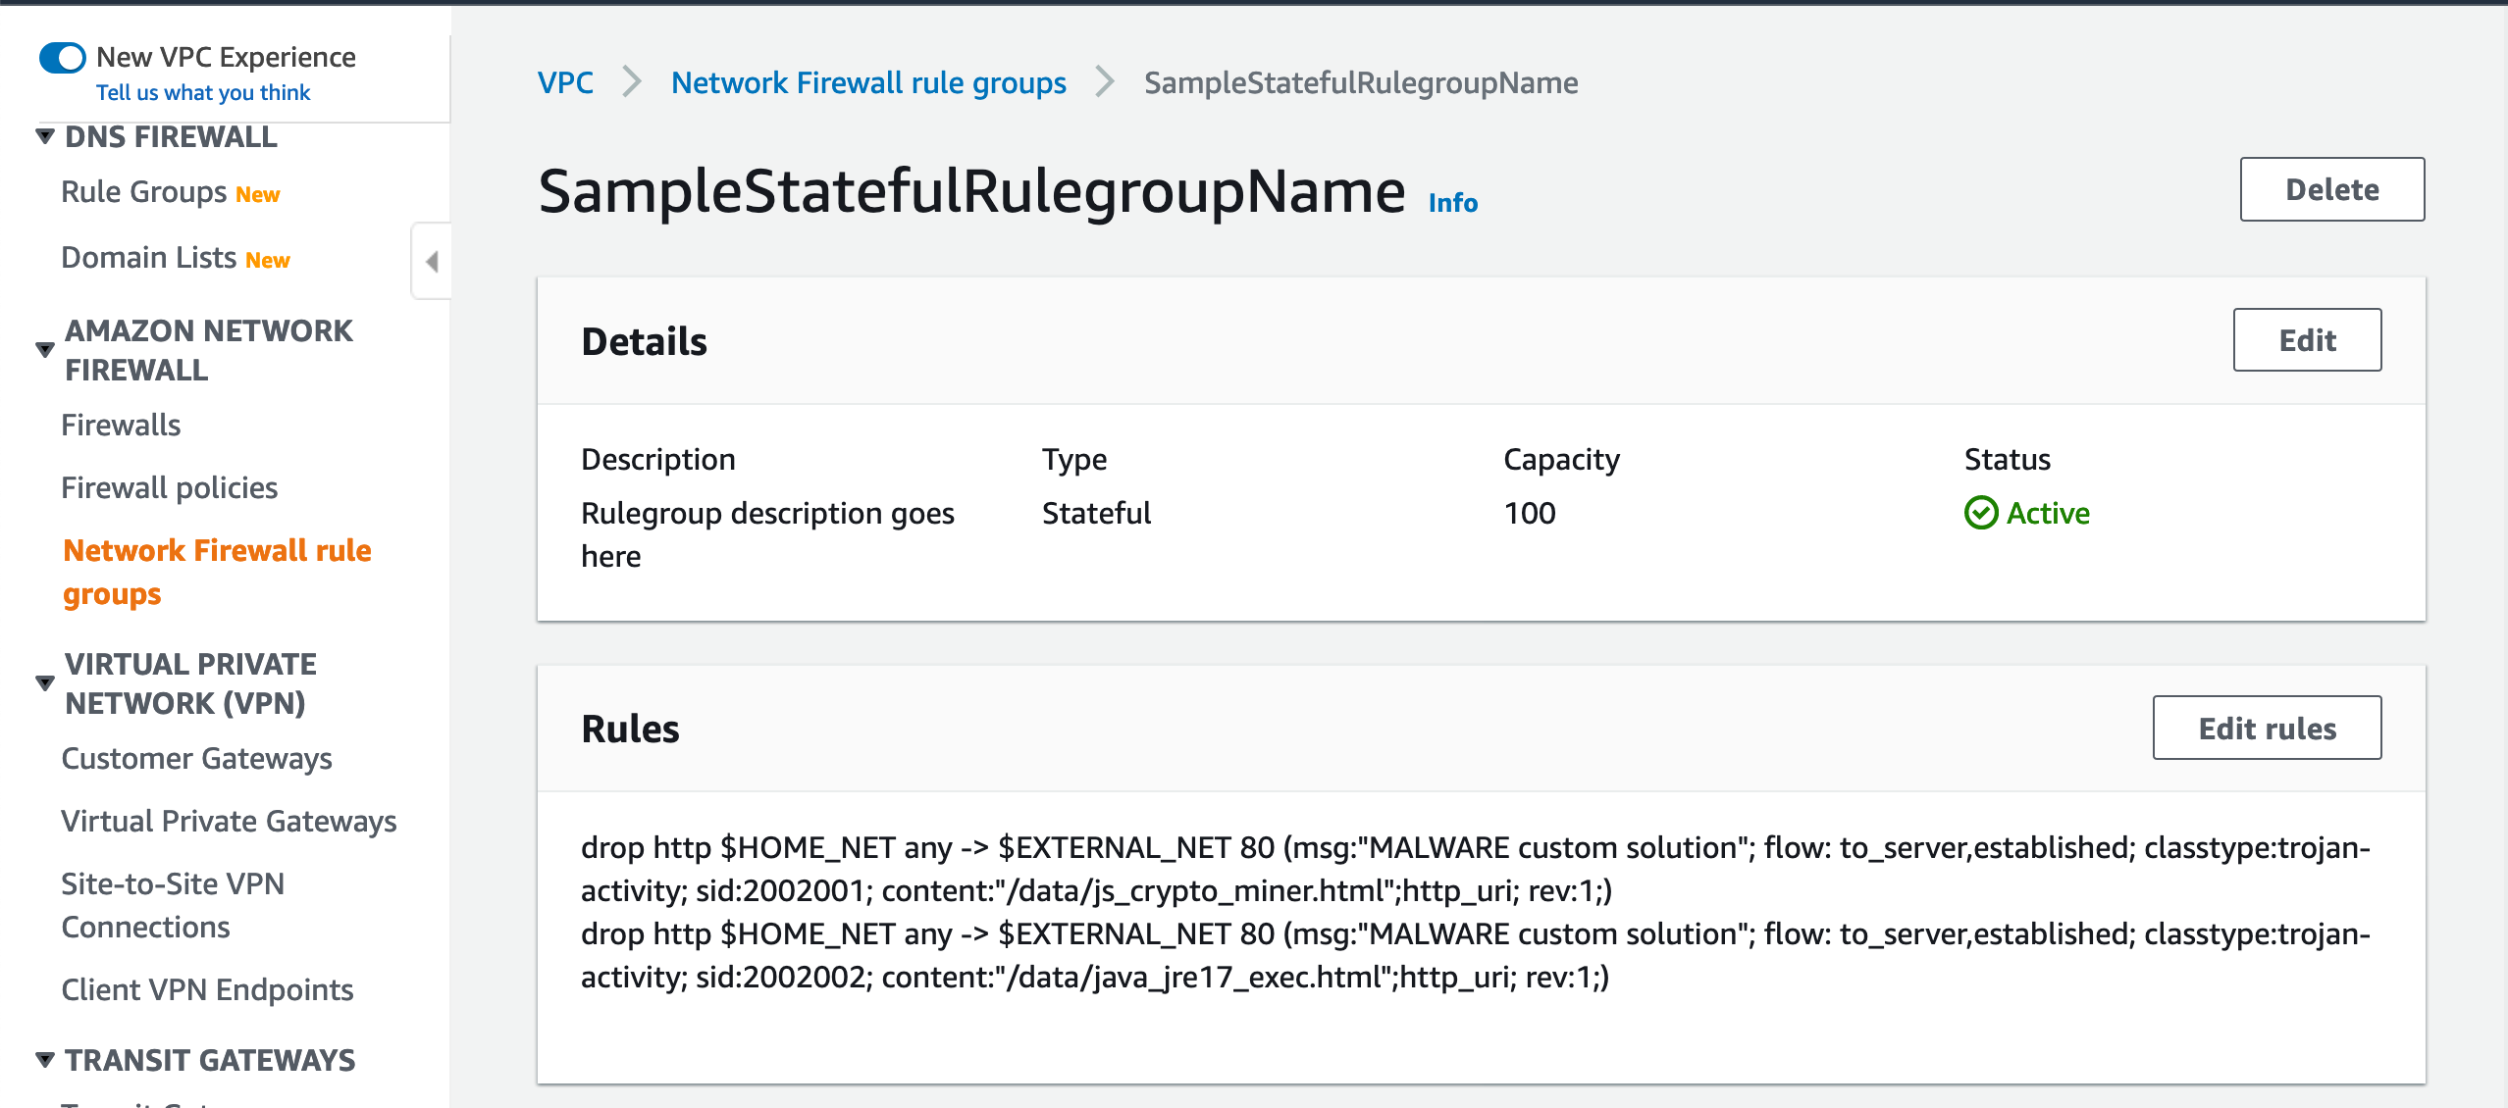Open Network Firewall rule groups breadcrumb
Image resolution: width=2508 pixels, height=1108 pixels.
tap(868, 82)
